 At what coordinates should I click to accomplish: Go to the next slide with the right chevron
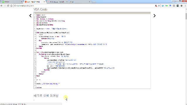click(155, 15)
